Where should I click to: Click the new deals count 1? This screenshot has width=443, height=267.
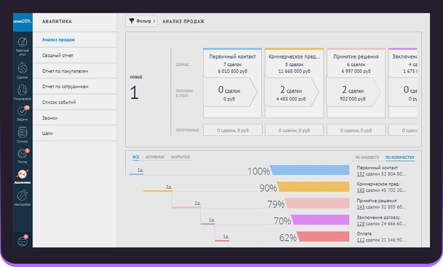(x=135, y=93)
